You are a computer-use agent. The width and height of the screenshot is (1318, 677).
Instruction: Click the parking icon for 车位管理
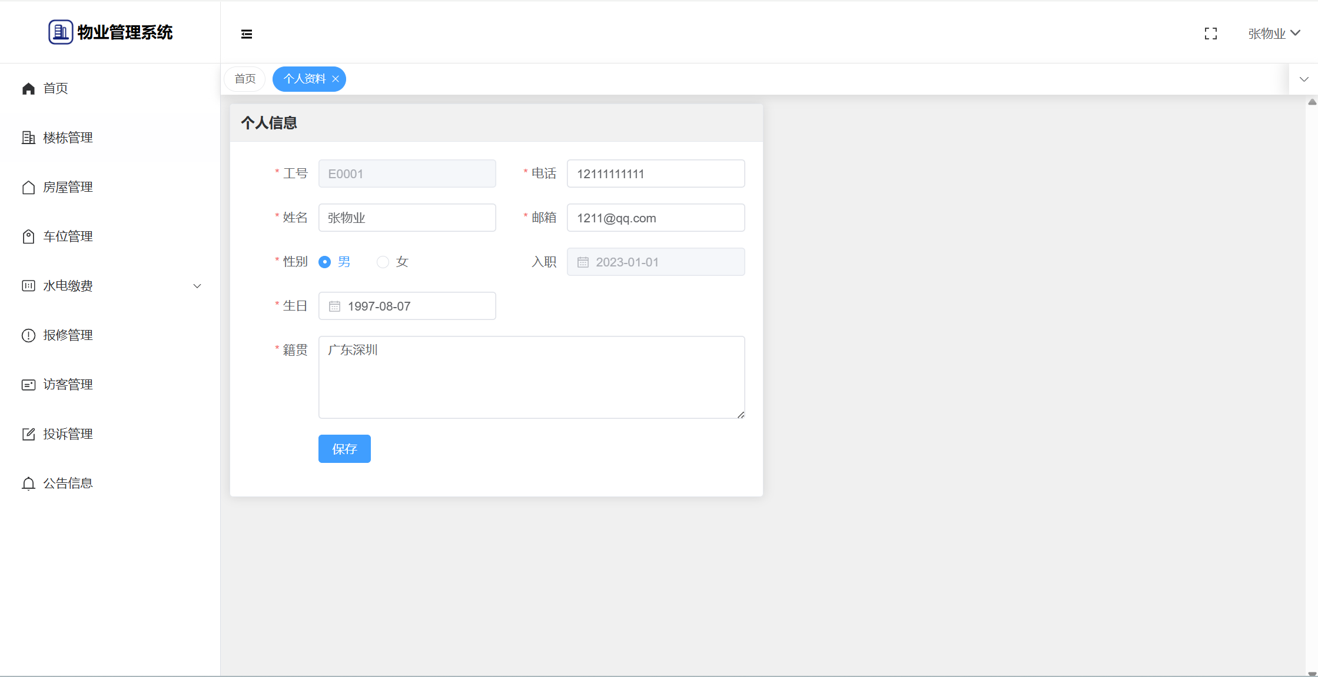point(28,236)
